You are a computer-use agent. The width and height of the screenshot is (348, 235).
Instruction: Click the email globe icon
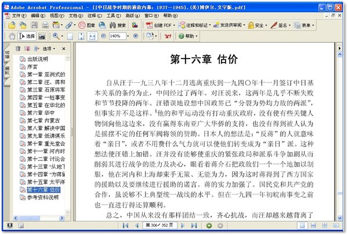pos(102,25)
